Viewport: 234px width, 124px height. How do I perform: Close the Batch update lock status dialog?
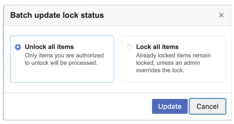coord(221,15)
